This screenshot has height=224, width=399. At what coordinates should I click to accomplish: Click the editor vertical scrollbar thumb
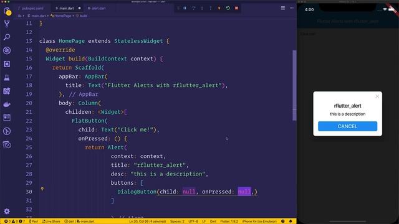click(x=294, y=85)
